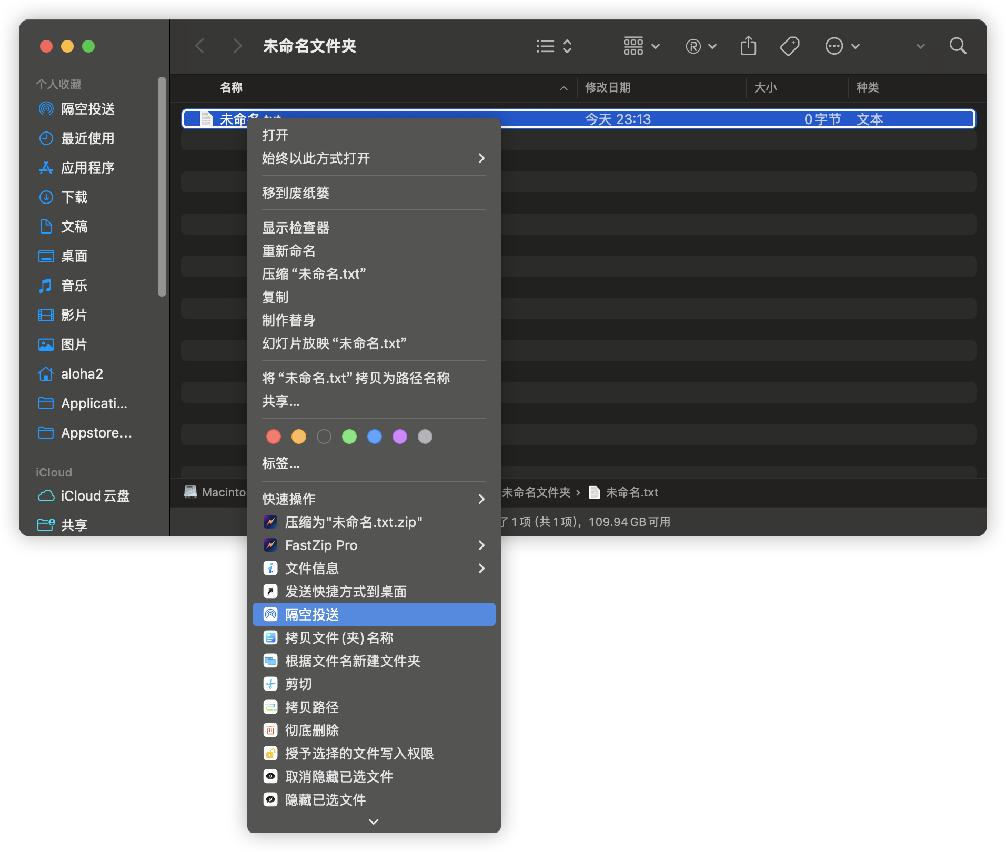Select 移到废纸篓 in the context menu
Image resolution: width=1006 pixels, height=852 pixels.
[x=296, y=193]
